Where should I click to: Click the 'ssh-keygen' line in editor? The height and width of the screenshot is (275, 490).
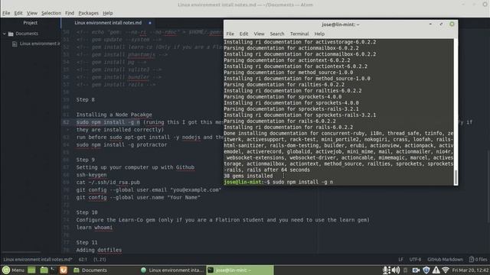(x=91, y=175)
